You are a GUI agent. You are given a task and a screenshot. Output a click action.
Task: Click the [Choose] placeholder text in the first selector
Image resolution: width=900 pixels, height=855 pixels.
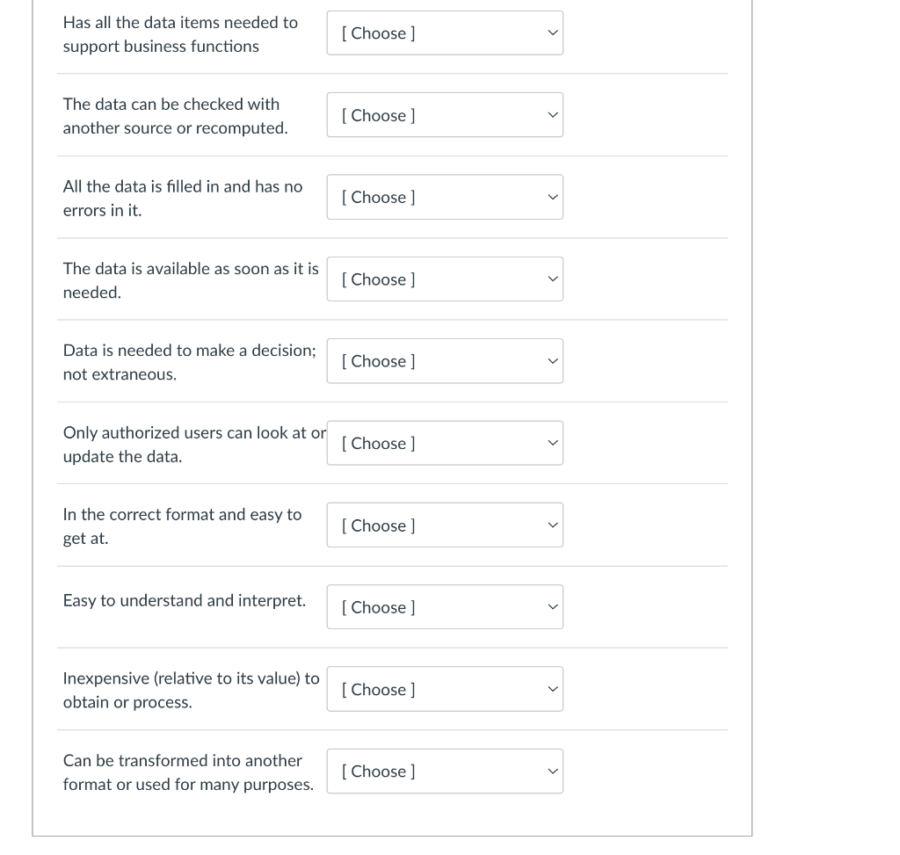click(x=377, y=33)
